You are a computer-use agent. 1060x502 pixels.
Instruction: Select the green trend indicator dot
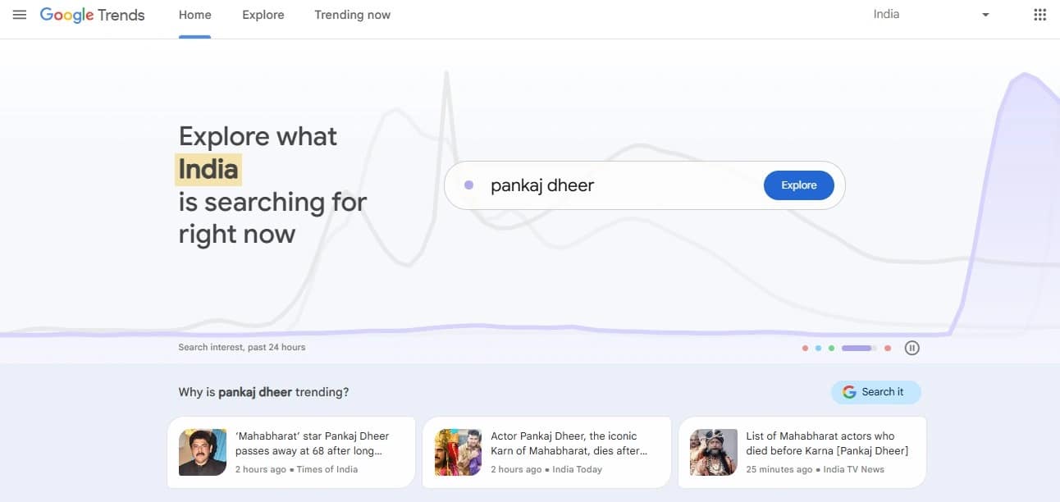(831, 348)
